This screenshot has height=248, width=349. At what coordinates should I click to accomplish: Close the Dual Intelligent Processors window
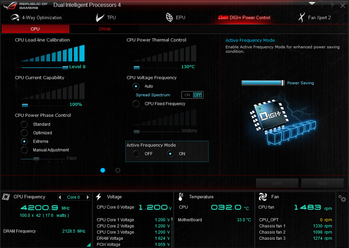[343, 5]
